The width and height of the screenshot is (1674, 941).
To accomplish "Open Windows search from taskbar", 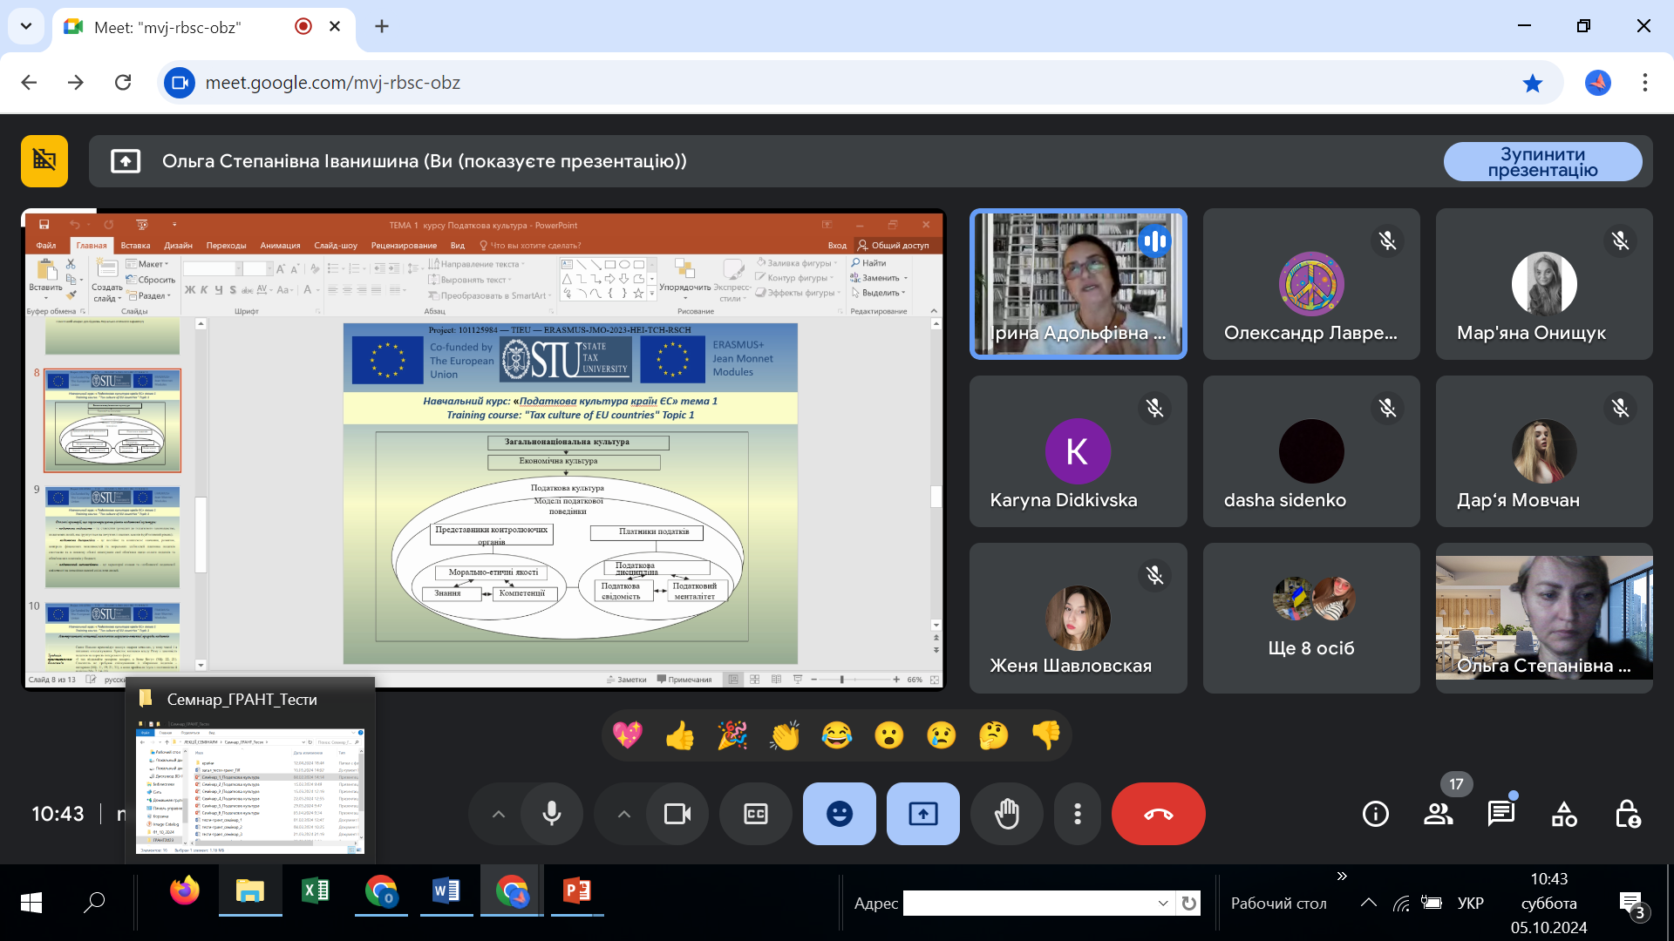I will [94, 903].
